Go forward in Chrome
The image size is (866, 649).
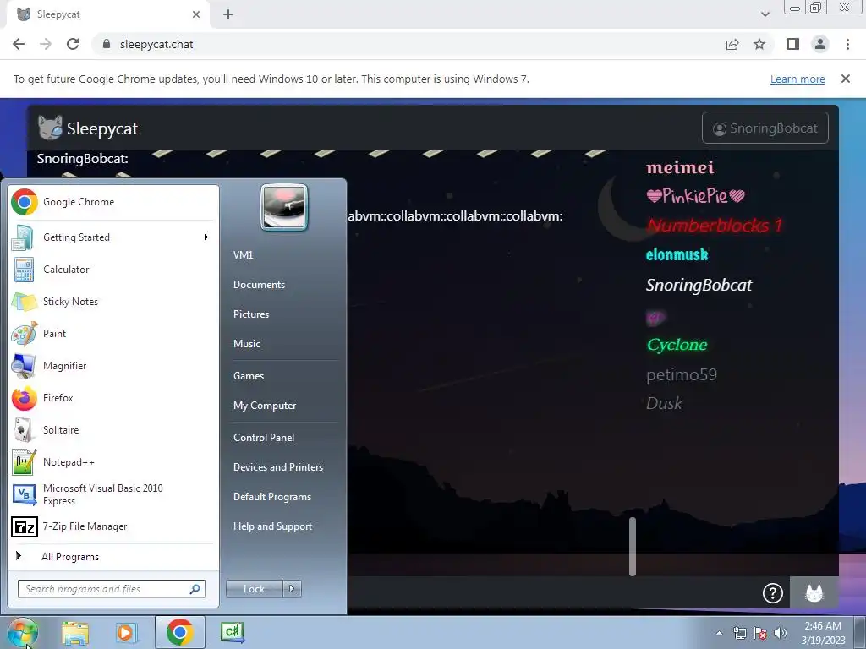tap(46, 44)
